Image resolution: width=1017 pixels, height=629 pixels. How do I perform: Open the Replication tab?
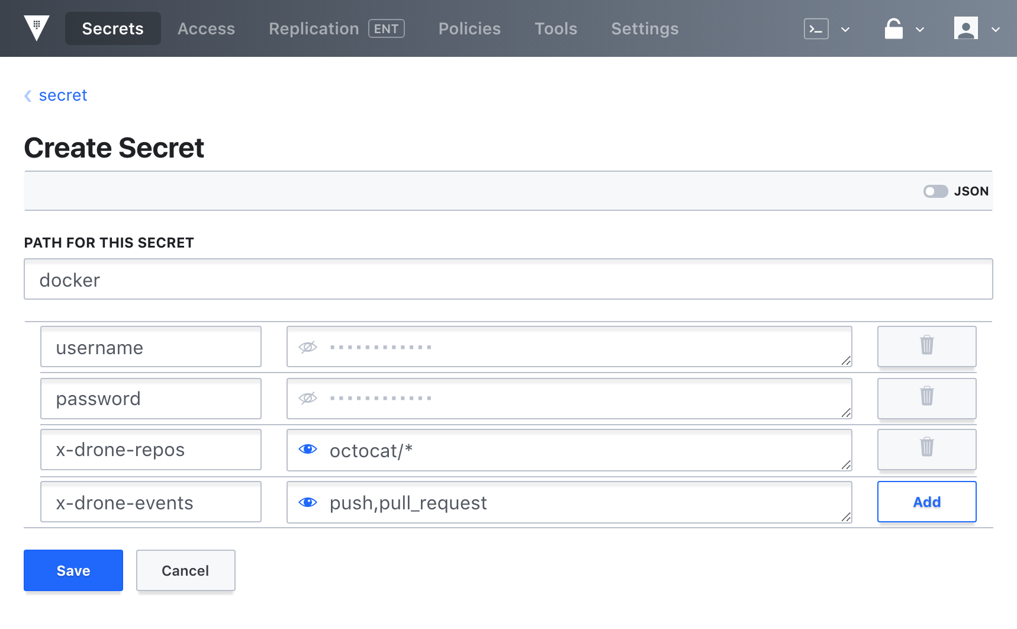tap(314, 28)
